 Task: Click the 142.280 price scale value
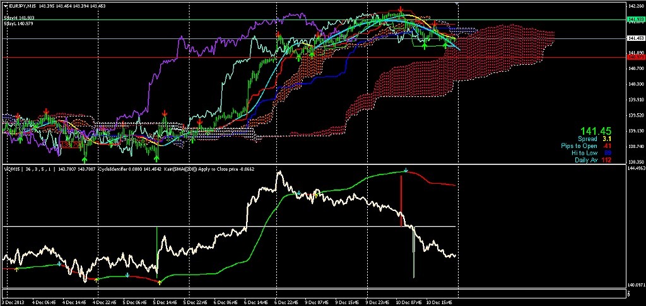[636, 6]
